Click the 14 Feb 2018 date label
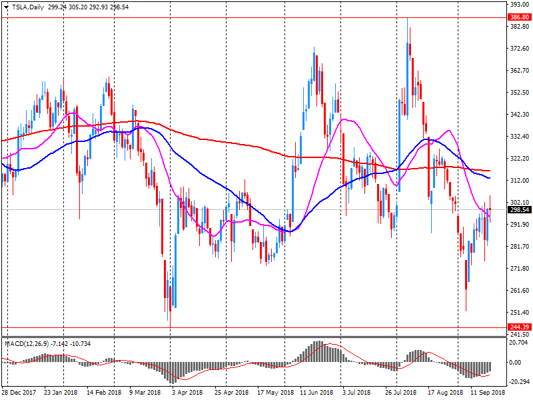Image resolution: width=533 pixels, height=400 pixels. click(x=105, y=393)
